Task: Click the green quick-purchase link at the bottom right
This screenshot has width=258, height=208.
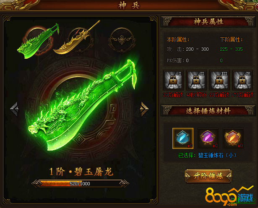Action: click(243, 200)
